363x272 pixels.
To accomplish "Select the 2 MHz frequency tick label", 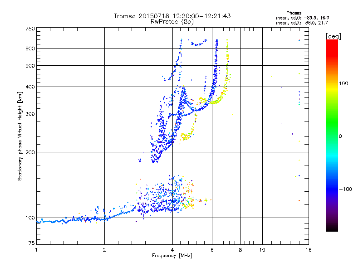I will click(104, 250).
